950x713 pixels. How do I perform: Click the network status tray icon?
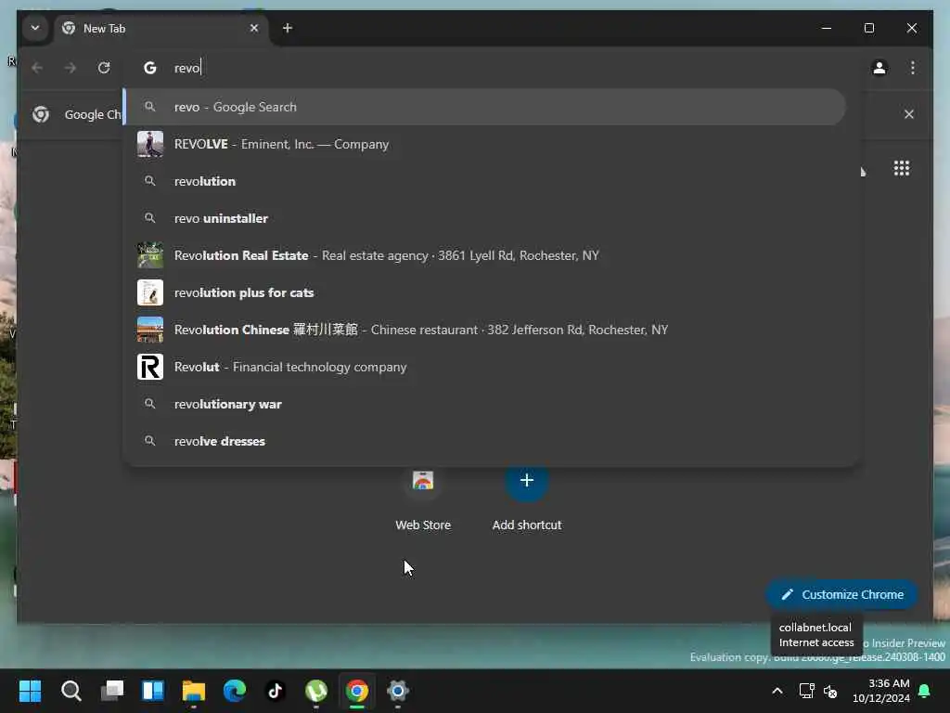tap(806, 691)
